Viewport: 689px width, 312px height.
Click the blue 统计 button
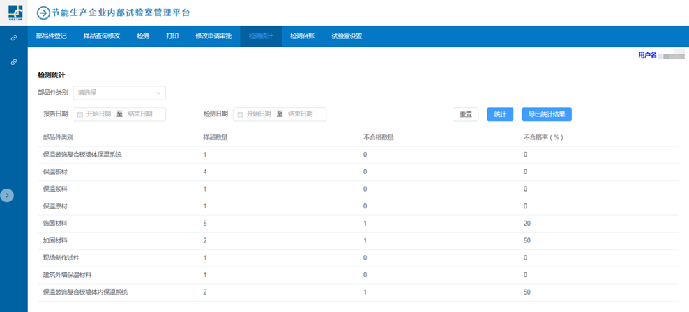(499, 114)
